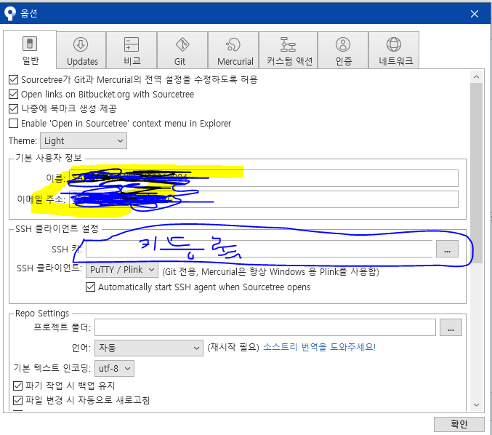This screenshot has width=492, height=435.
Task: Open the 비교 (Diff) tab
Action: [132, 50]
